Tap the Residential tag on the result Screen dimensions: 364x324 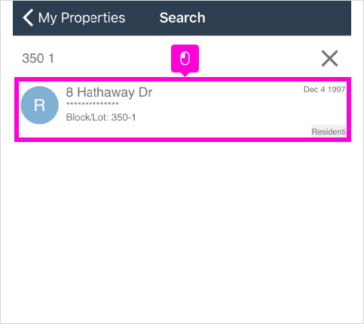[x=329, y=131]
